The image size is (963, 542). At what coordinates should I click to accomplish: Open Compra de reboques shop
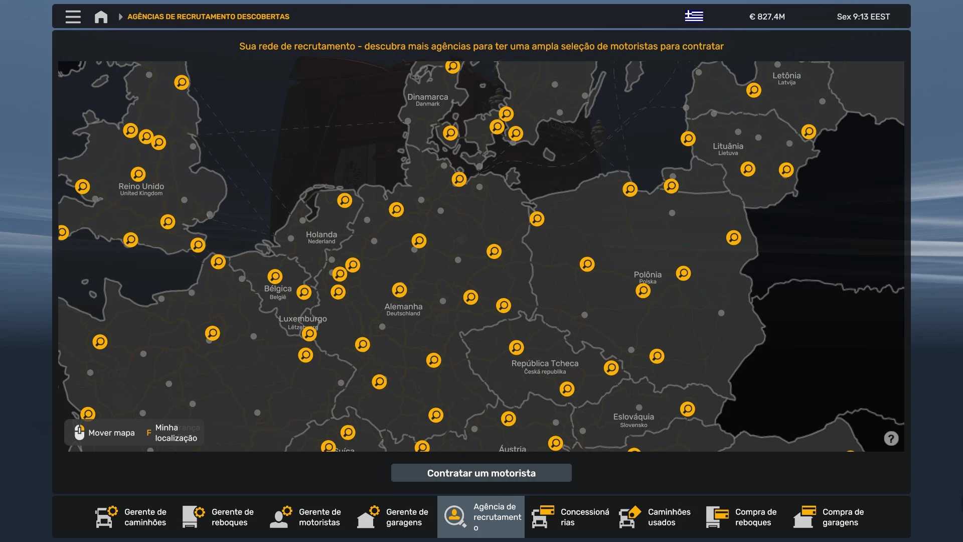point(742,517)
